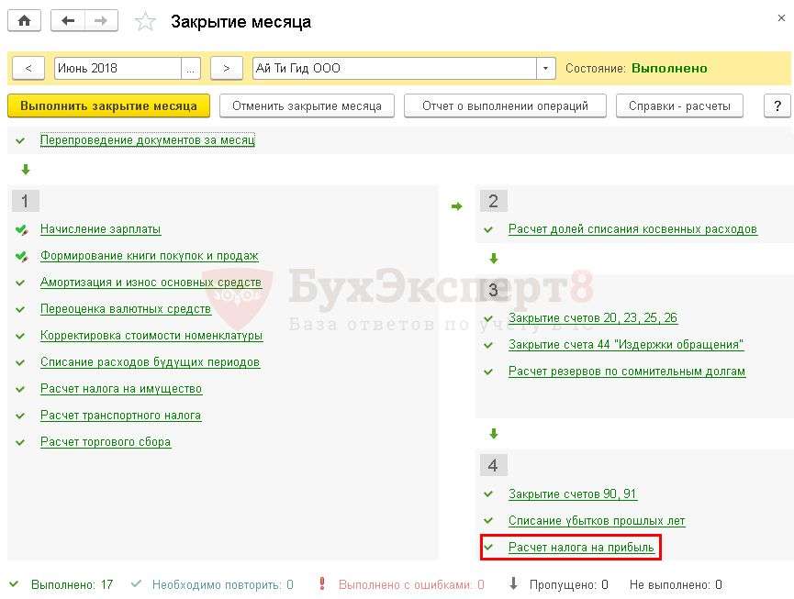Click checkmark beside Корректировка стоимости номенклатуры
Viewport: 794px width, 599px height.
[20, 336]
